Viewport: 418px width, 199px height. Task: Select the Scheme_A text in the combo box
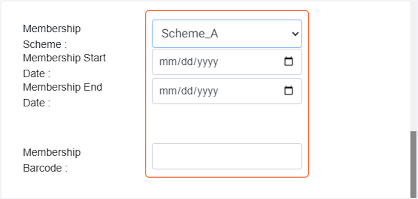point(190,34)
